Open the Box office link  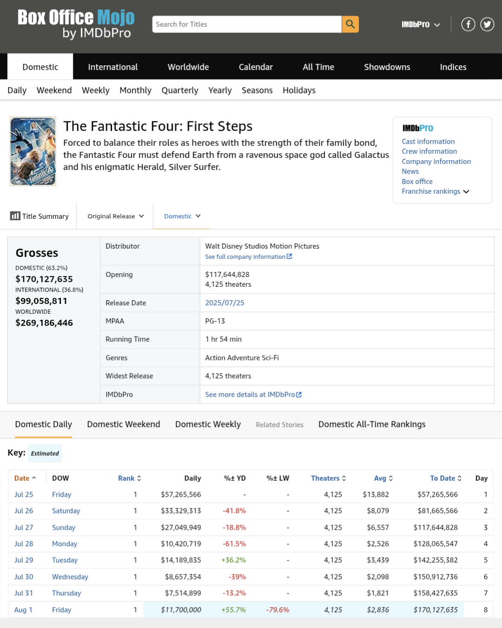[x=417, y=182]
